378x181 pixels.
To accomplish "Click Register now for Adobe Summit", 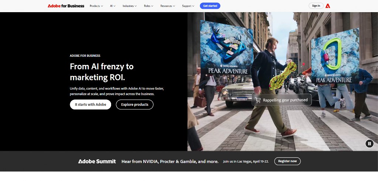I will (x=287, y=161).
